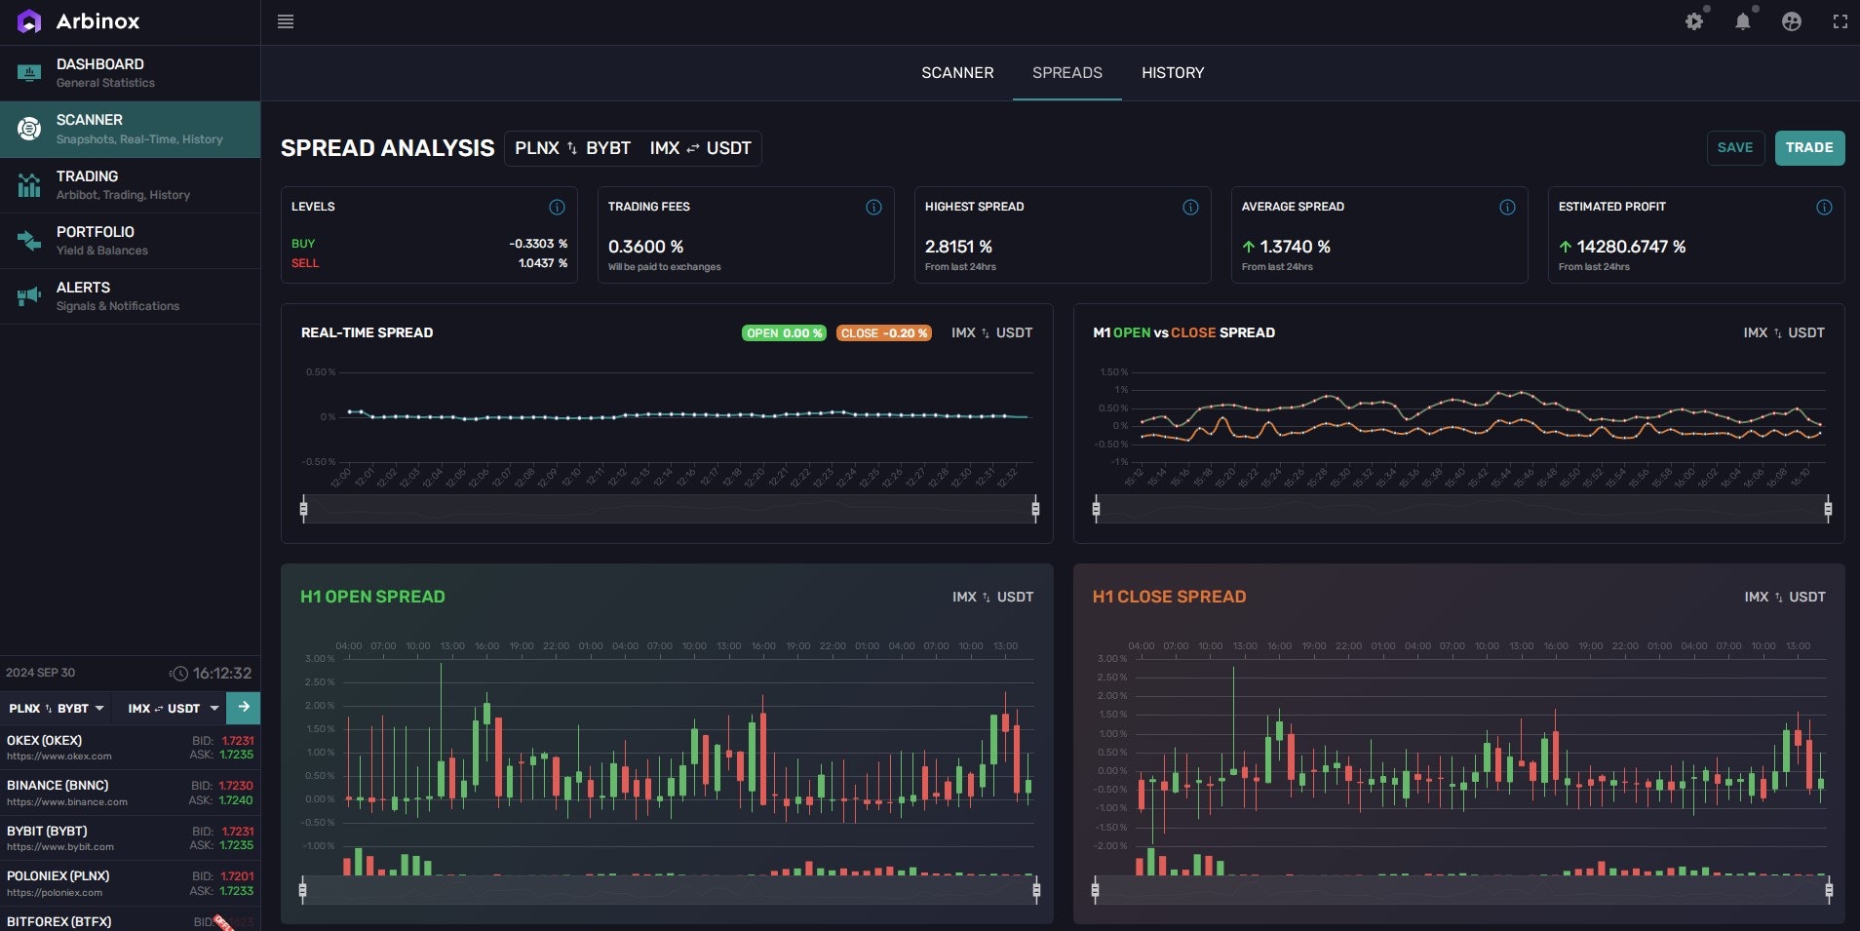
Task: Click the SAVE button
Action: 1735,148
